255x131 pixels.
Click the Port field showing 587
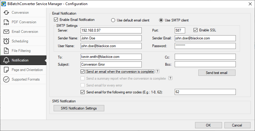pyautogui.click(x=180, y=30)
